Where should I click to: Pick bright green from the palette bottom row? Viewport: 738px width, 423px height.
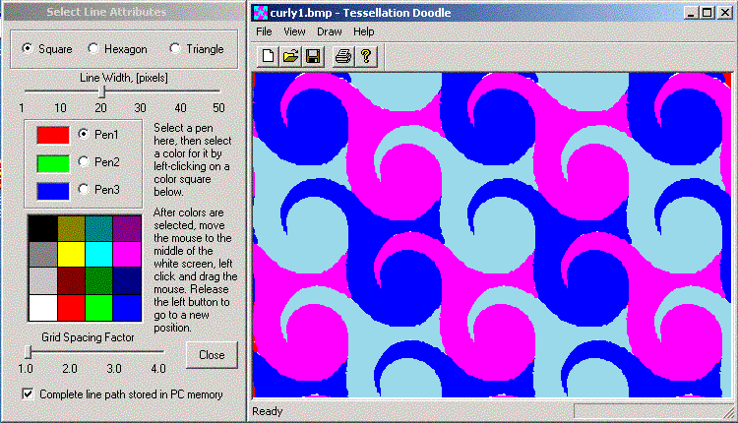pyautogui.click(x=98, y=308)
